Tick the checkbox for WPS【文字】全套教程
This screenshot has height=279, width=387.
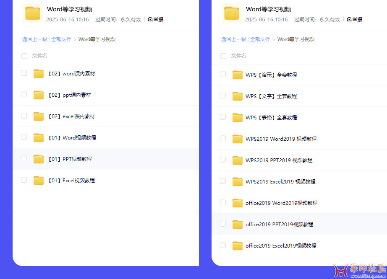223,96
